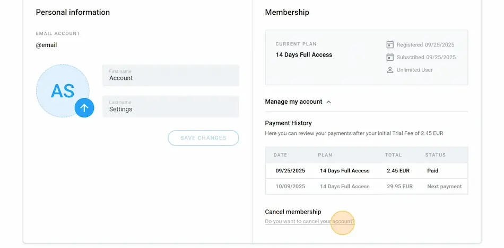
Task: Click the Plan column header
Action: click(x=325, y=155)
